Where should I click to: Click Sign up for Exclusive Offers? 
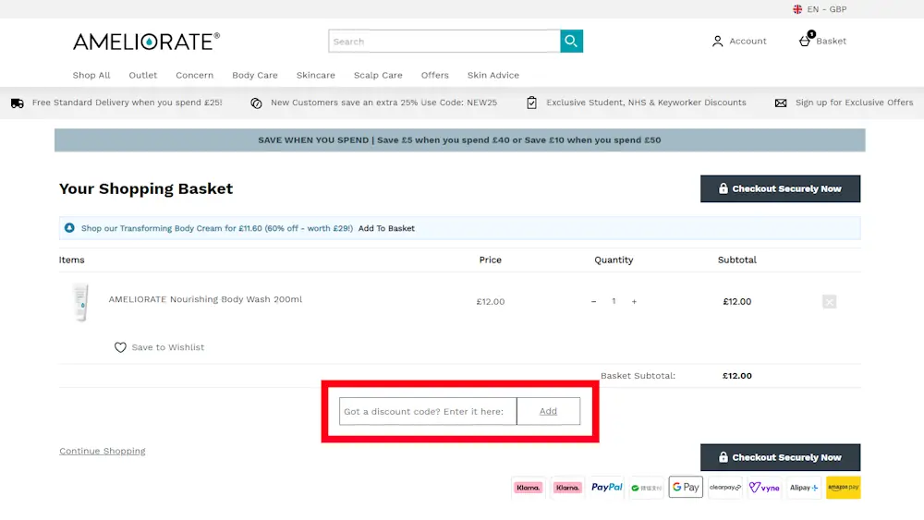coord(855,103)
